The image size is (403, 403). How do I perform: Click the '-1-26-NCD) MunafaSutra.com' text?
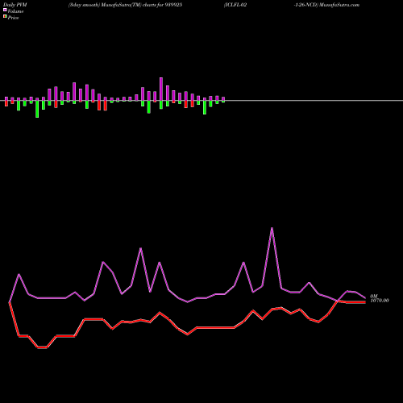[x=326, y=5]
